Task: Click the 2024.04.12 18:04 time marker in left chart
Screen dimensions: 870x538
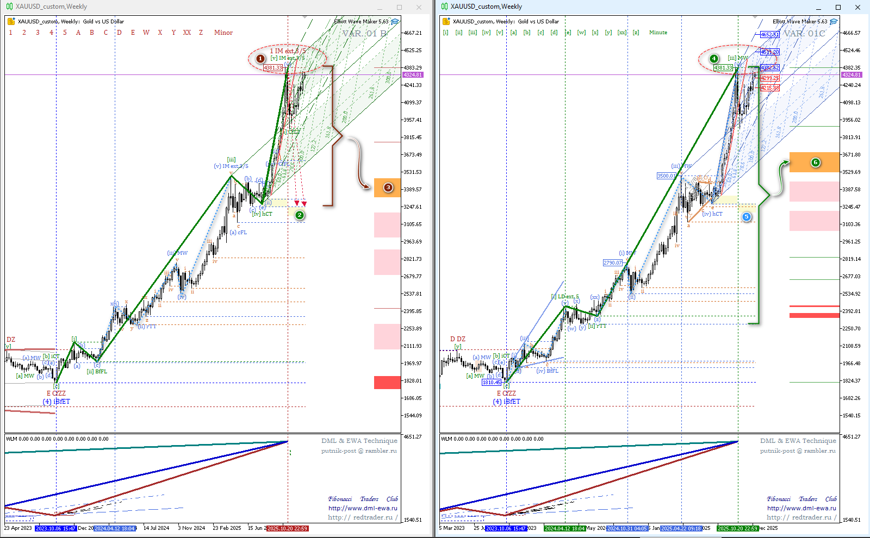Action: point(115,528)
